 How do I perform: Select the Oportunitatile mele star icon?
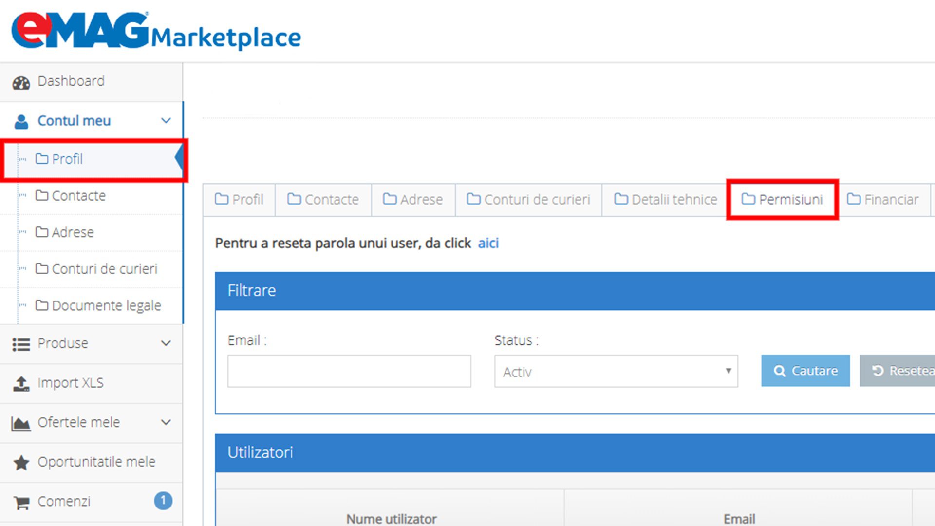click(21, 462)
